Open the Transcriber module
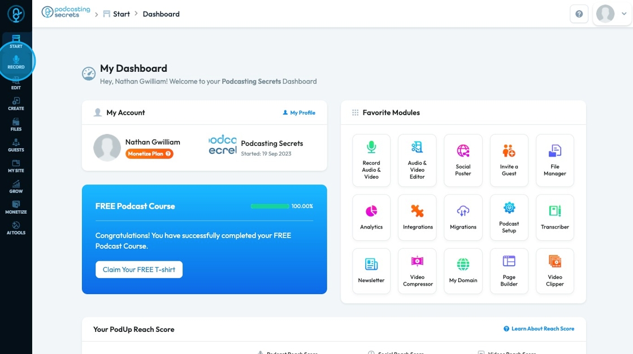The height and width of the screenshot is (354, 633). coord(554,217)
